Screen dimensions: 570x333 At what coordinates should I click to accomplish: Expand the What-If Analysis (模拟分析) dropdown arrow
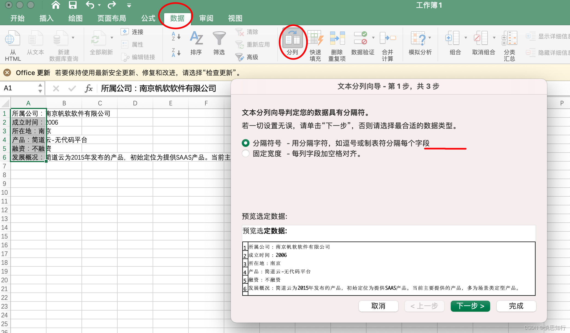click(430, 38)
